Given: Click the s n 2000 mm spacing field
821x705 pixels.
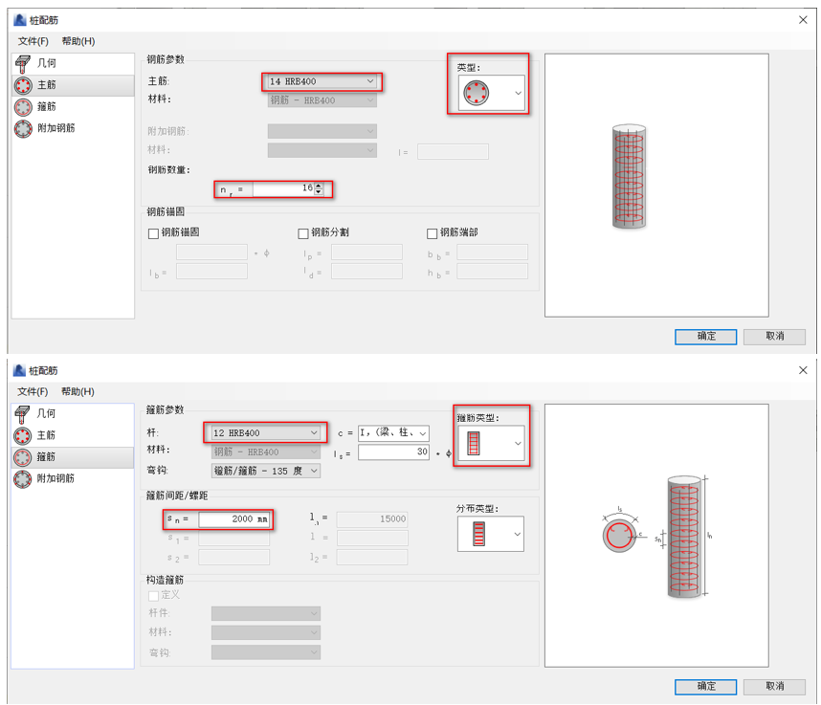Looking at the screenshot, I should (x=233, y=519).
